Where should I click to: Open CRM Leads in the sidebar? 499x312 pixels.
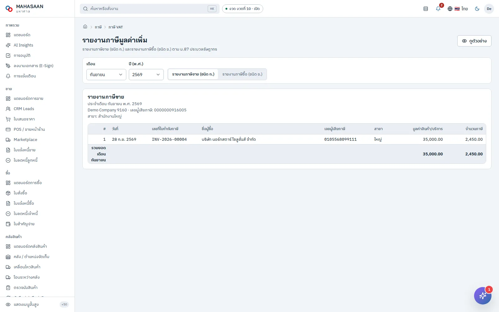coord(37,109)
